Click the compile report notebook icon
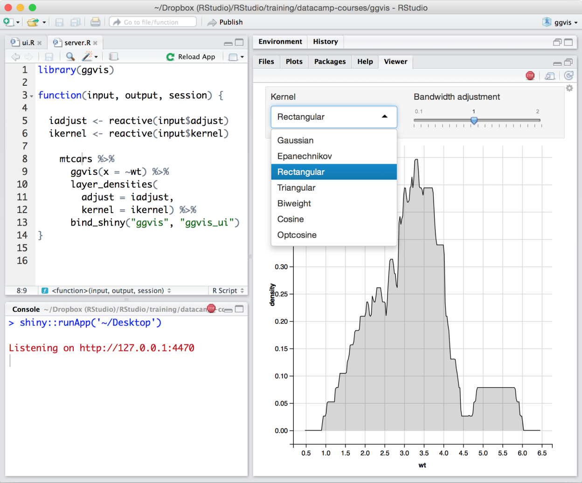The width and height of the screenshot is (582, 483). point(113,57)
